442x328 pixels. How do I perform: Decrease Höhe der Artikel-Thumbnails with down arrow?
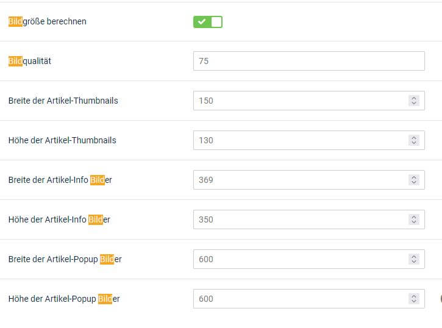click(414, 143)
